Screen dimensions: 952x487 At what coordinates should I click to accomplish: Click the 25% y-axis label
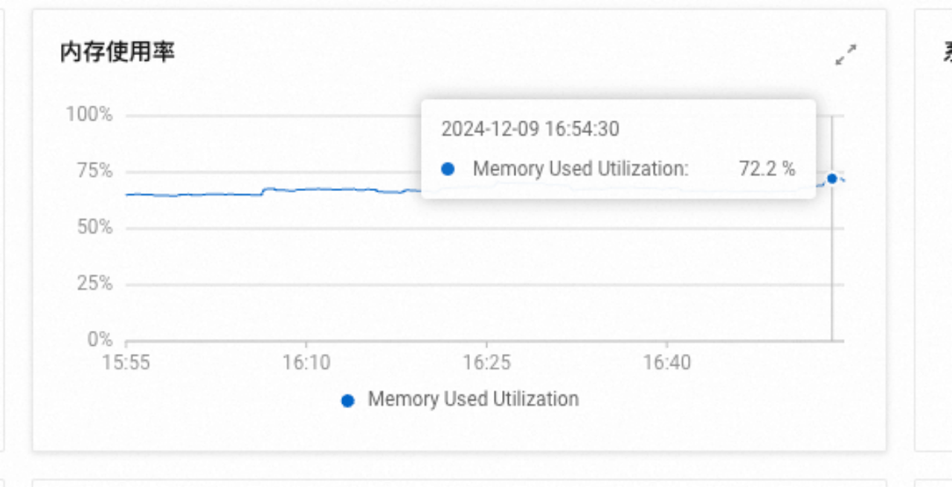94,283
